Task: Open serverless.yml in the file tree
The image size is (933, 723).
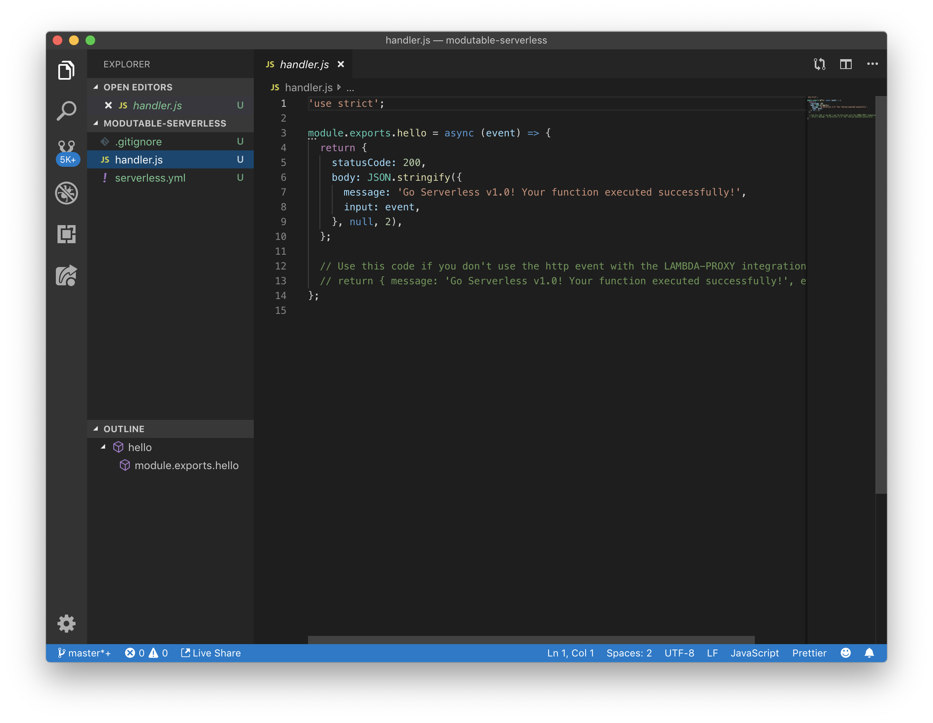Action: (x=150, y=178)
